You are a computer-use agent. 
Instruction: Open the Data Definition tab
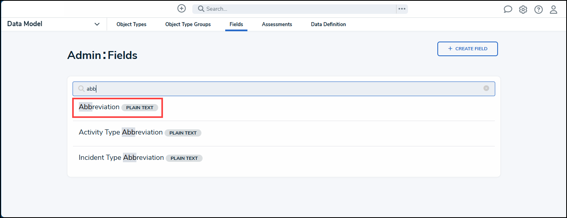click(328, 24)
